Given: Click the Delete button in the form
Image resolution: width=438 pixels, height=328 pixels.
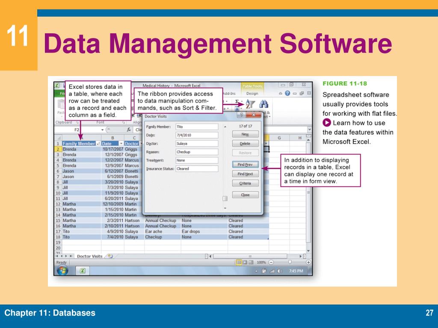Looking at the screenshot, I should pyautogui.click(x=245, y=143).
